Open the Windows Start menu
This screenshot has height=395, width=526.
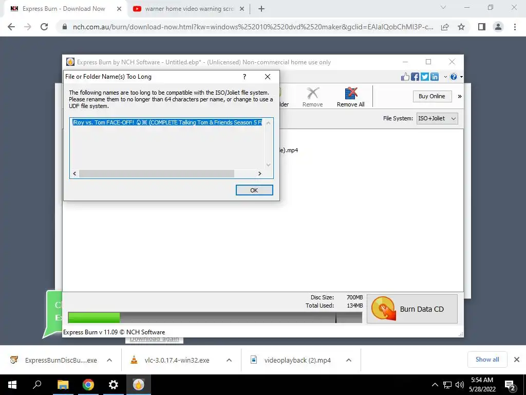coord(12,385)
